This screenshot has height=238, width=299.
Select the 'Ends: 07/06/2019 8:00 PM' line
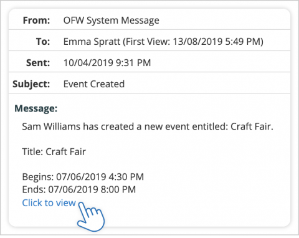pyautogui.click(x=79, y=189)
